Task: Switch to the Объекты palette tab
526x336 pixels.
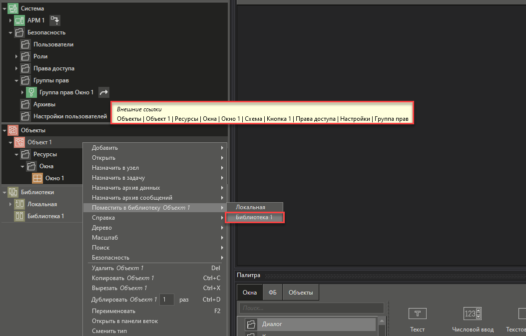Action: click(301, 293)
